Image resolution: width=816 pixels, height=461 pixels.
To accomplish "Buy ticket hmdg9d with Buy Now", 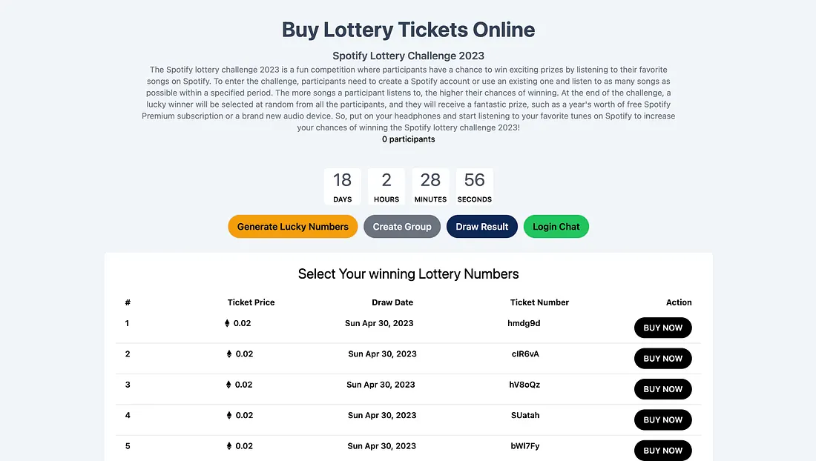I will (x=662, y=328).
